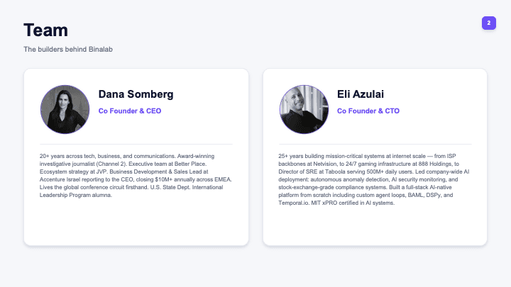Click the divider line in Eli's card

375,144
